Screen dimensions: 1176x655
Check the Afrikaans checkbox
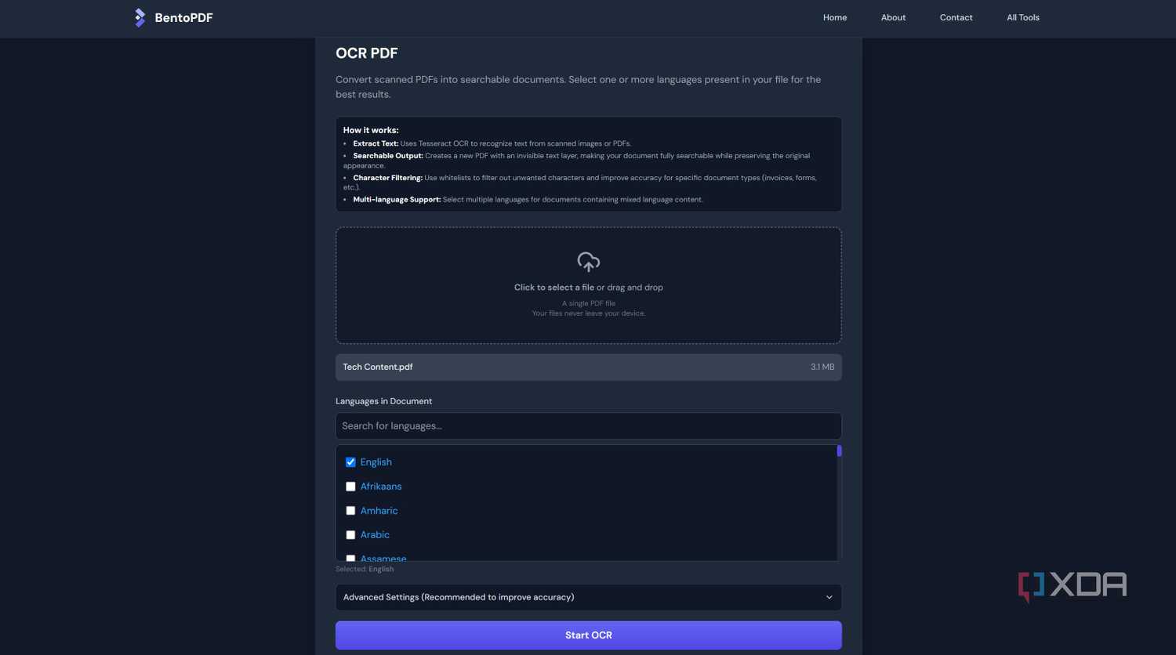(x=350, y=487)
